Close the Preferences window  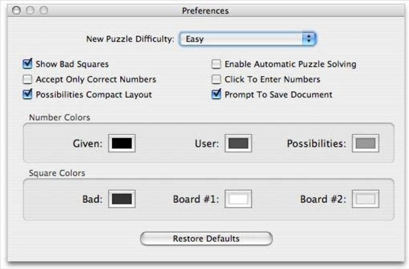click(x=16, y=10)
